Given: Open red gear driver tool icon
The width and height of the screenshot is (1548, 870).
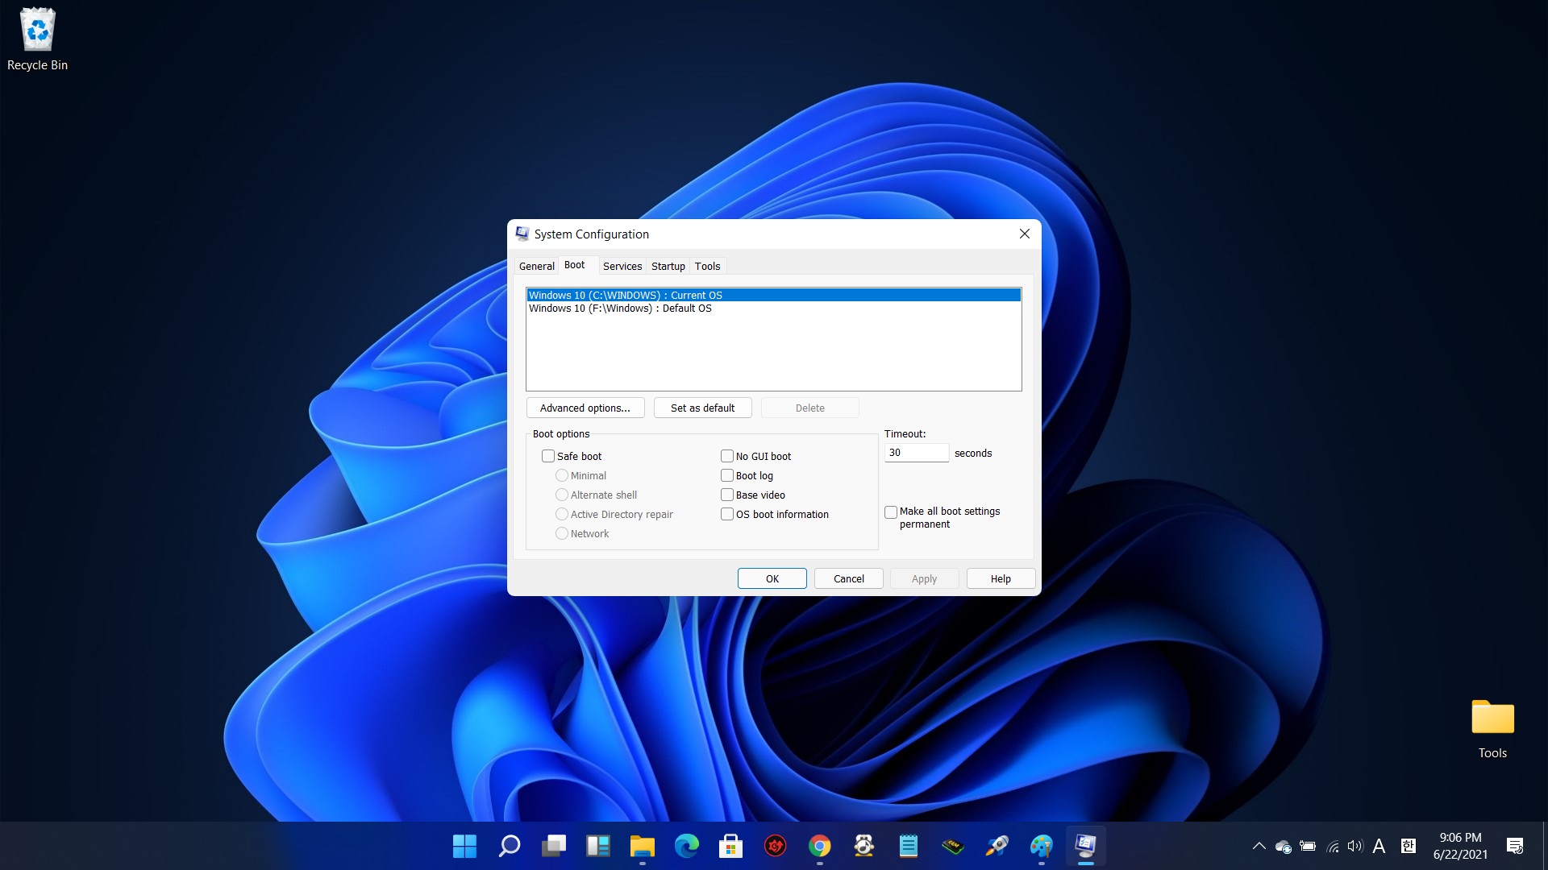Looking at the screenshot, I should (775, 846).
